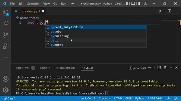Viewport: 181px width, 101px height.
Task: Focus the terminal prompt input
Action: [x=106, y=93]
